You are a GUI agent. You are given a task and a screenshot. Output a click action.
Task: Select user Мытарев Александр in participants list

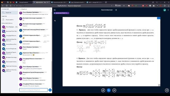click(x=10, y=57)
